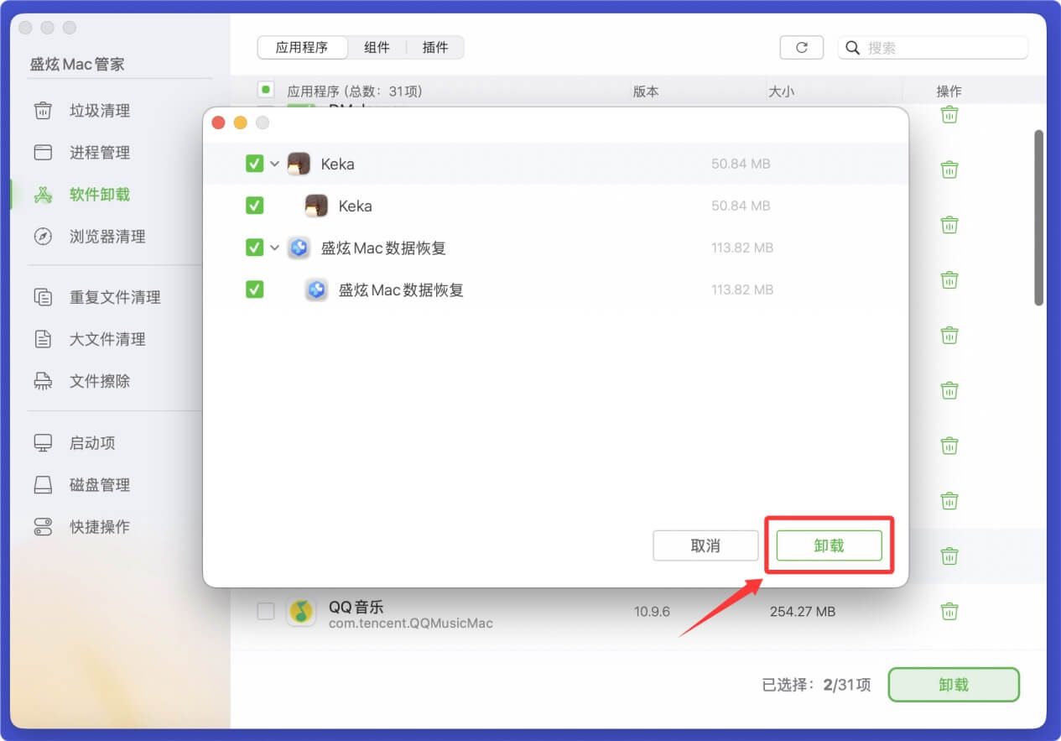
Task: Collapse the Keka item group
Action: [x=273, y=164]
